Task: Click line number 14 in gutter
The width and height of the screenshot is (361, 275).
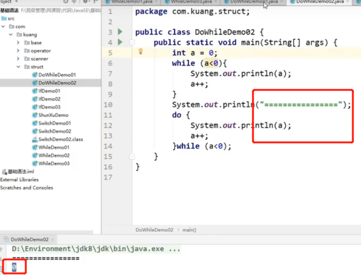Action: point(108,146)
